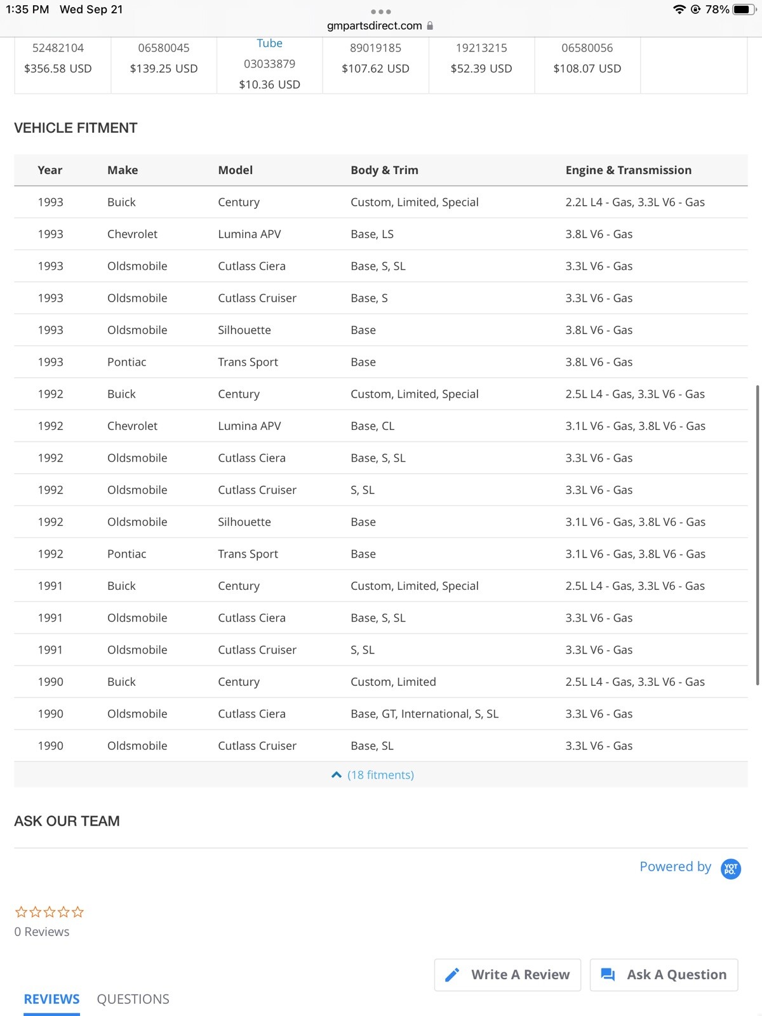Tap the Wi-Fi status icon

pyautogui.click(x=679, y=10)
